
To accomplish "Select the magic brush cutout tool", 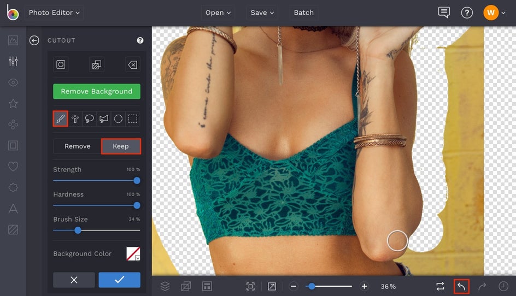I will [x=75, y=119].
